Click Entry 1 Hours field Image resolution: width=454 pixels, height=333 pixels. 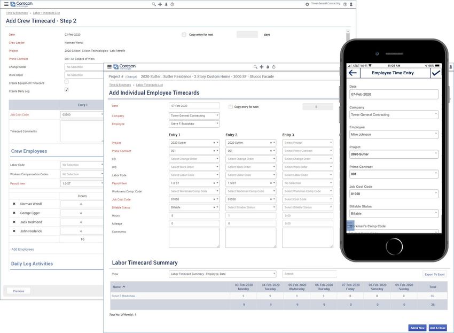194,215
